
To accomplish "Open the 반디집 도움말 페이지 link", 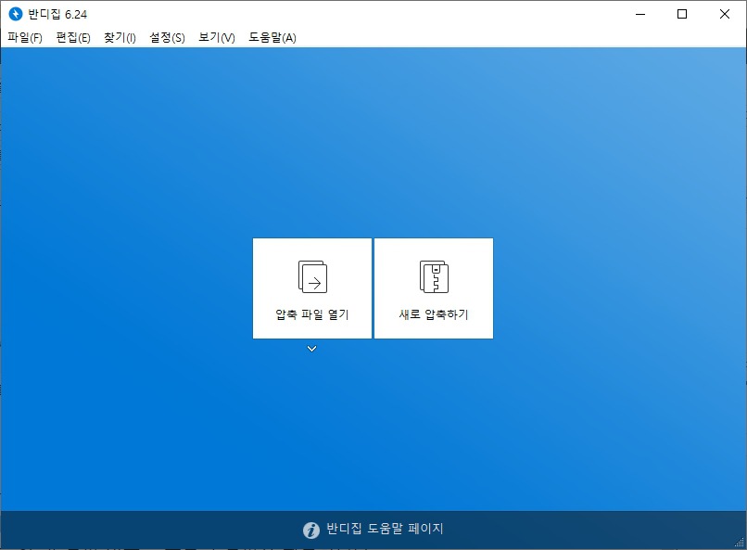I will [x=385, y=529].
